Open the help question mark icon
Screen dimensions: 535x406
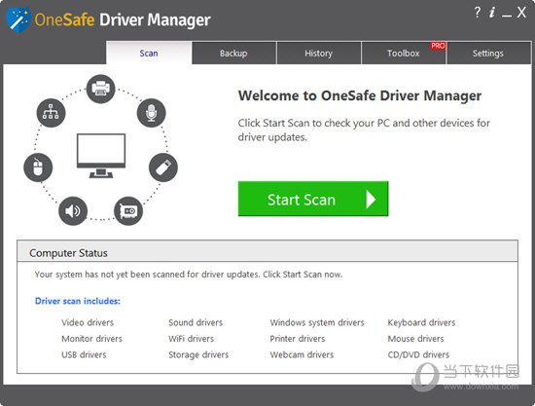(x=478, y=13)
